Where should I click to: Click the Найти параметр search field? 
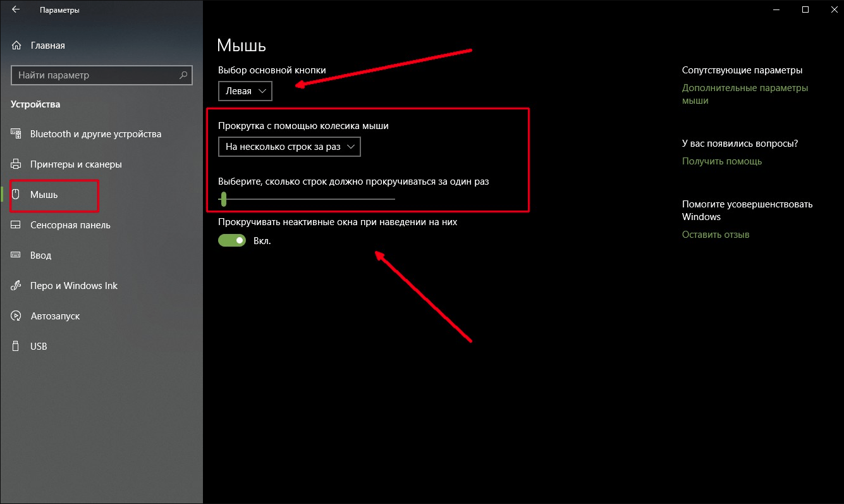click(x=95, y=75)
